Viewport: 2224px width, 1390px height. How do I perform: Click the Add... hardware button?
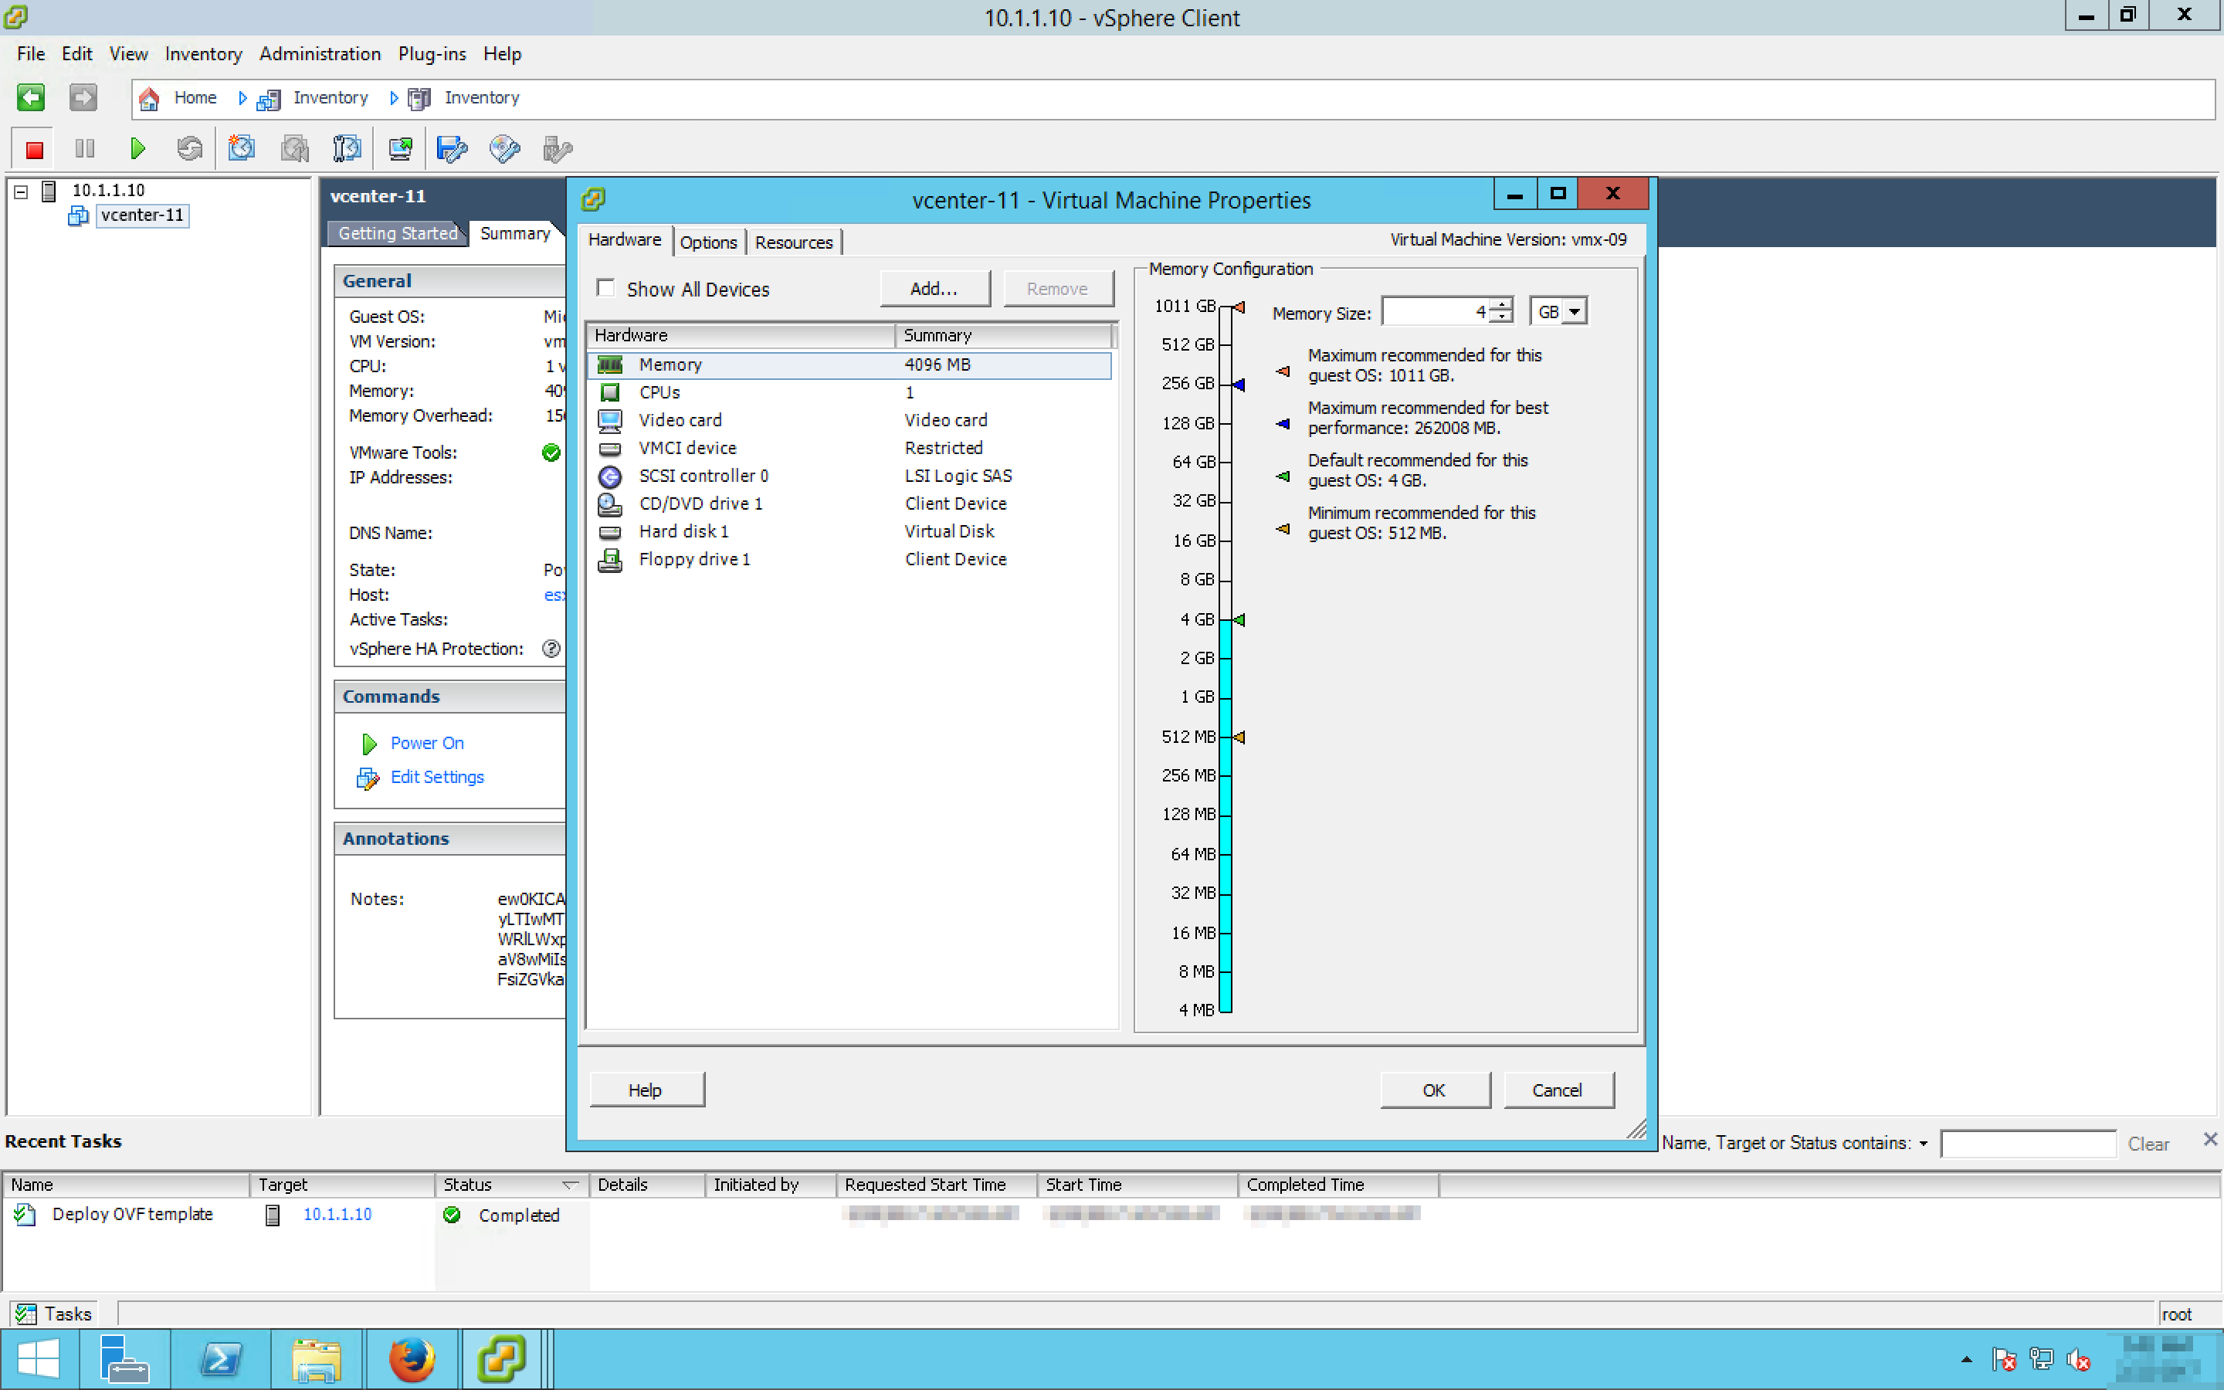(934, 289)
